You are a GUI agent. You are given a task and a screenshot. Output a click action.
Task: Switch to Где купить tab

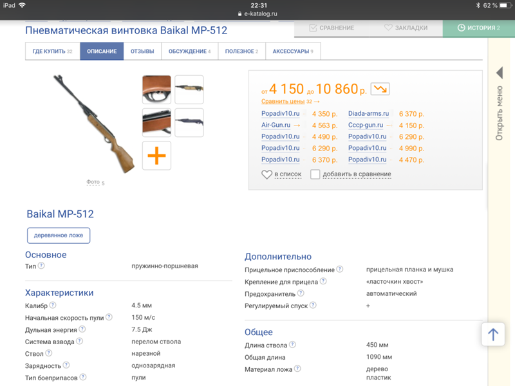point(53,51)
